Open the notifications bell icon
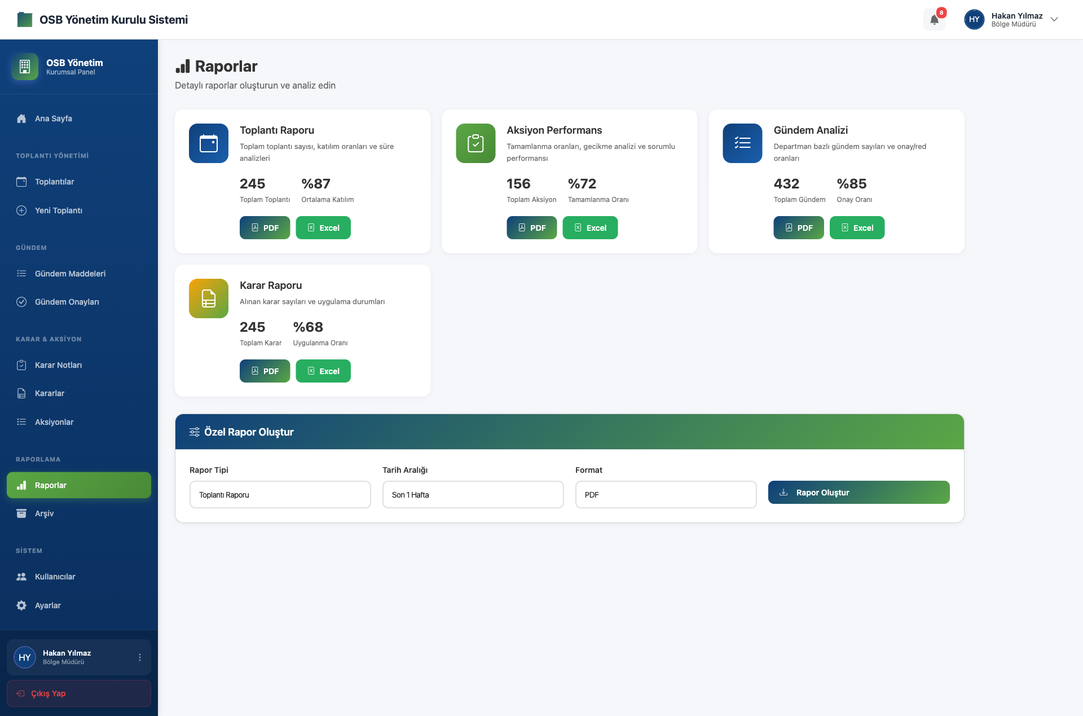Screen dimensions: 1083x716 [934, 20]
